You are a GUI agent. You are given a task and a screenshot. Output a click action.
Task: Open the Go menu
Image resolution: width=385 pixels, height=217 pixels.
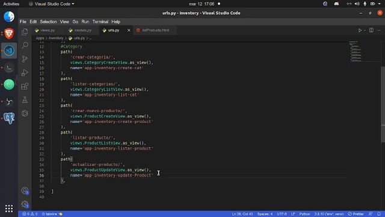coord(75,22)
